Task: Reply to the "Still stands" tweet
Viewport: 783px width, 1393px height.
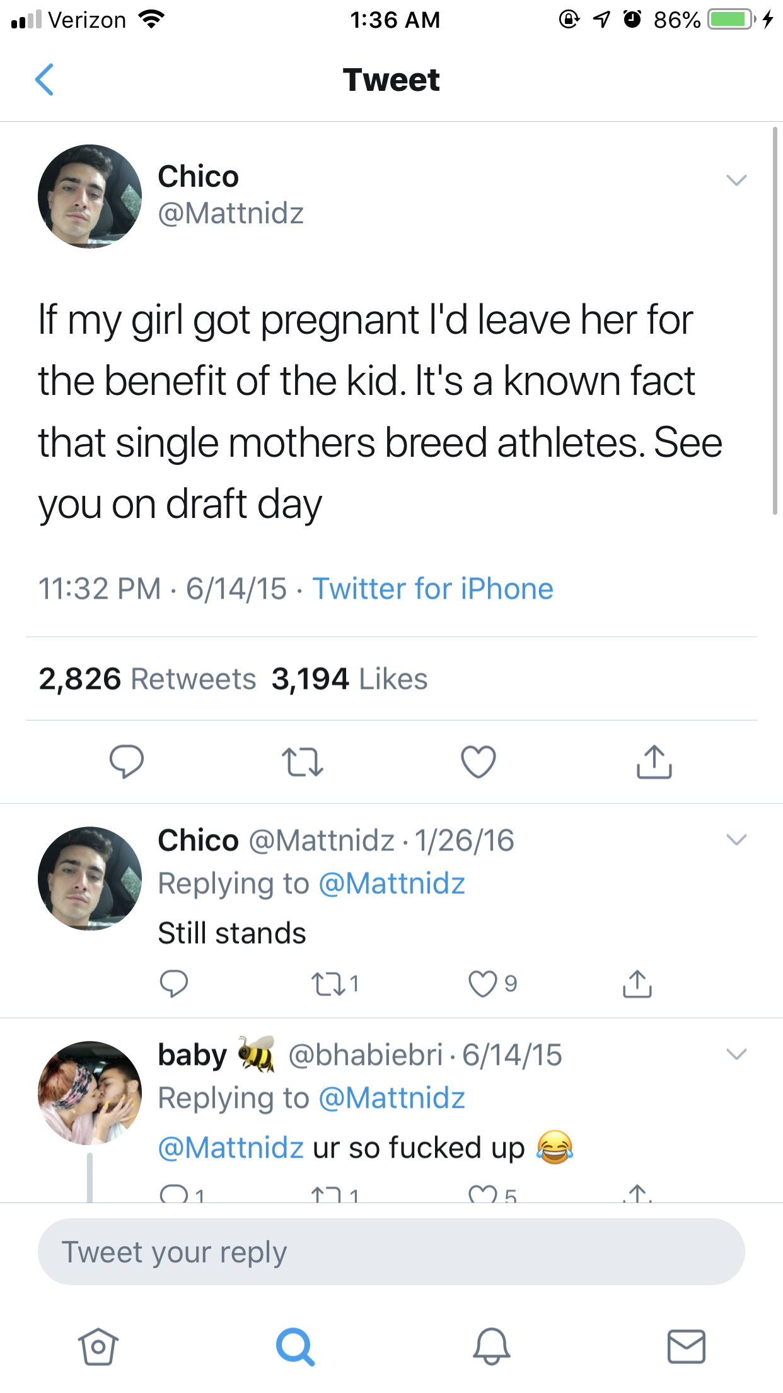Action: tap(173, 984)
